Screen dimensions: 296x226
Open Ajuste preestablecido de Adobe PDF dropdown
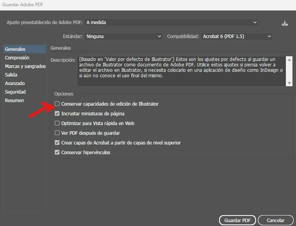(x=171, y=23)
